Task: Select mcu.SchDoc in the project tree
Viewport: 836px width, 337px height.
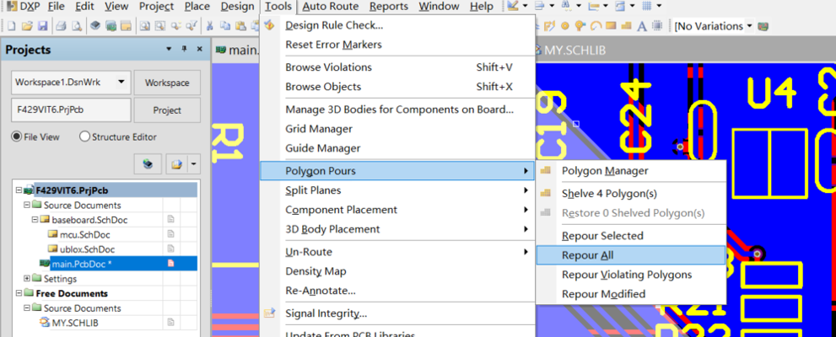Action: pos(85,235)
